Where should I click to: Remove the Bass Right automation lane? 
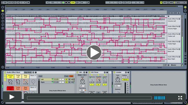pyautogui.click(x=179, y=57)
